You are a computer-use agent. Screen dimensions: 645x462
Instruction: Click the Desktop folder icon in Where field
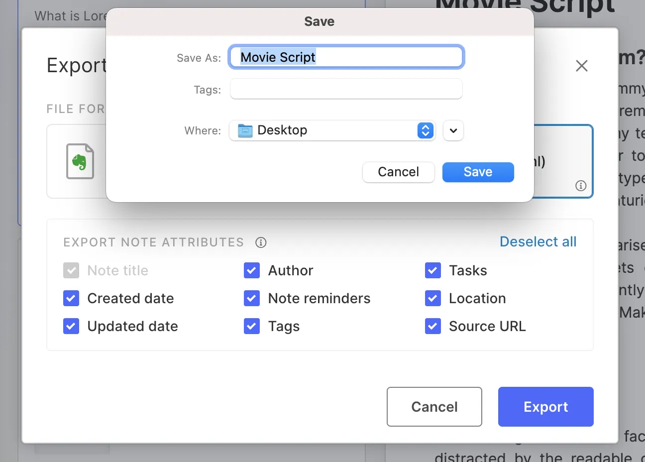(x=245, y=130)
